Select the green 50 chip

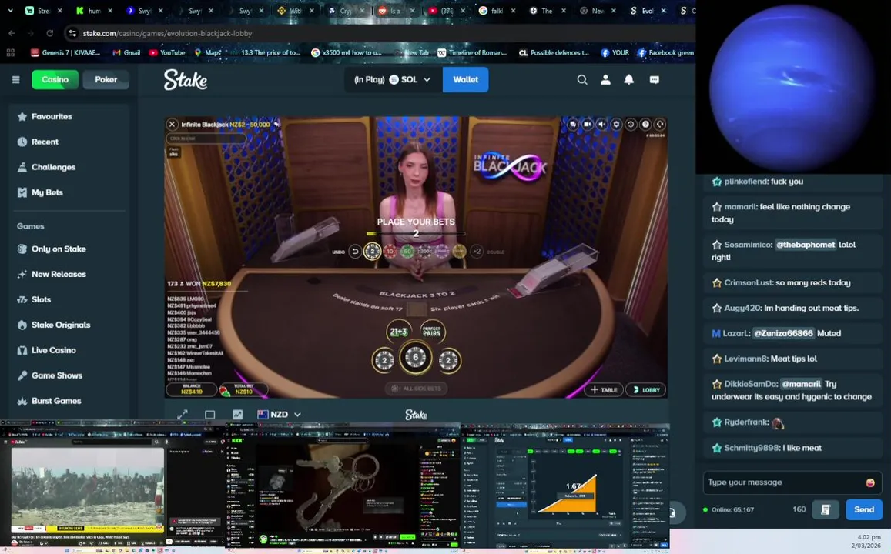(x=407, y=252)
